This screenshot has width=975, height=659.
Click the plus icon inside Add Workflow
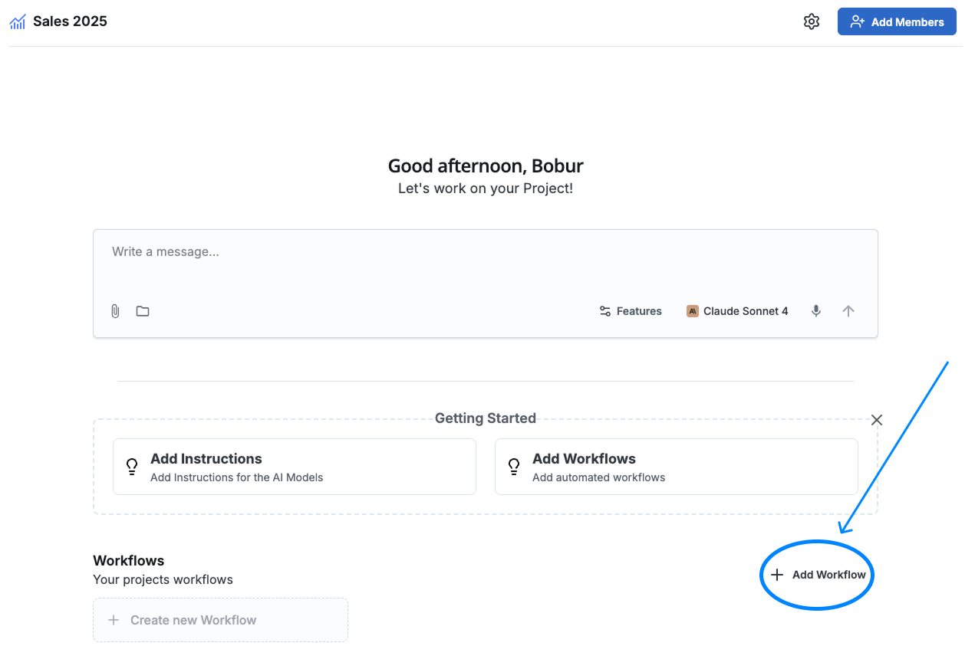[x=778, y=575]
